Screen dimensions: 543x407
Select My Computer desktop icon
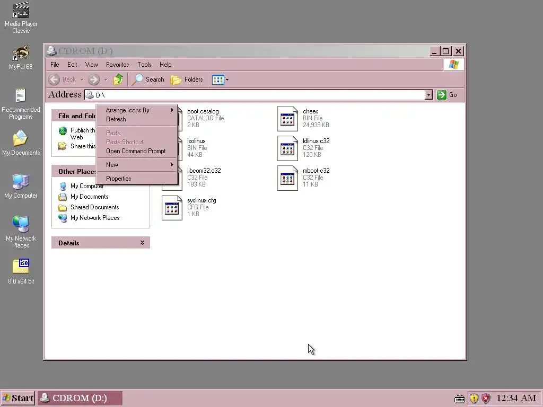point(21,186)
